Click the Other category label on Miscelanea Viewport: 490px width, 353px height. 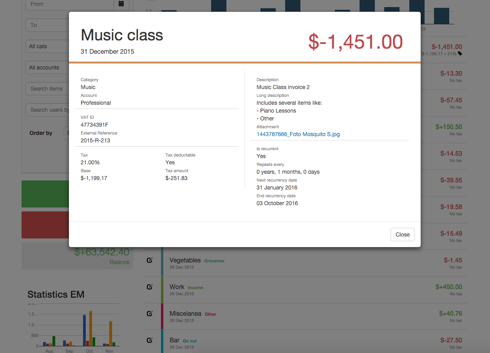coord(210,314)
